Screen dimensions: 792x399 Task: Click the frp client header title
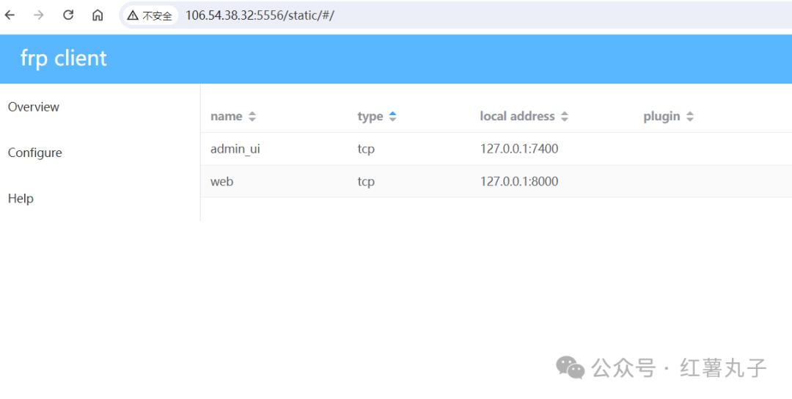point(64,59)
